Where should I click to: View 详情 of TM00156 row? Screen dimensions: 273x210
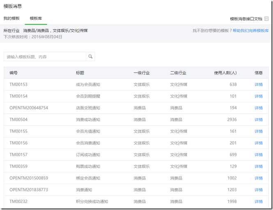click(259, 143)
